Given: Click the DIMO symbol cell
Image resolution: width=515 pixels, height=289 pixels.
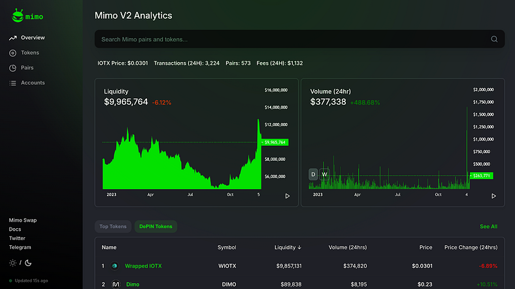Looking at the screenshot, I should point(229,284).
